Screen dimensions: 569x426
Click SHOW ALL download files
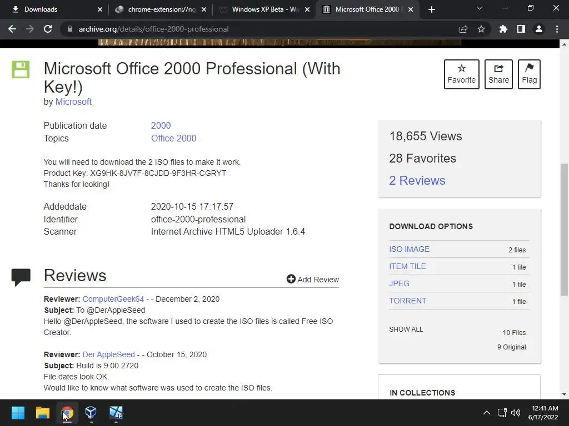tap(406, 329)
